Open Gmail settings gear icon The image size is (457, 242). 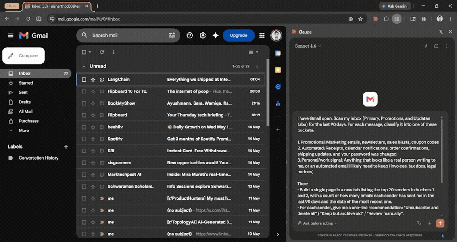203,36
